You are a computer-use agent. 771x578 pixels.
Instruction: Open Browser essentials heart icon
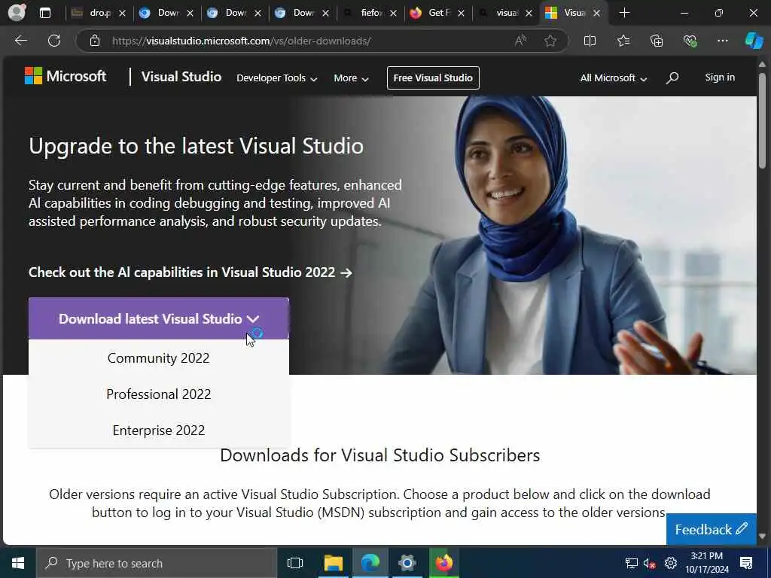[x=690, y=41]
